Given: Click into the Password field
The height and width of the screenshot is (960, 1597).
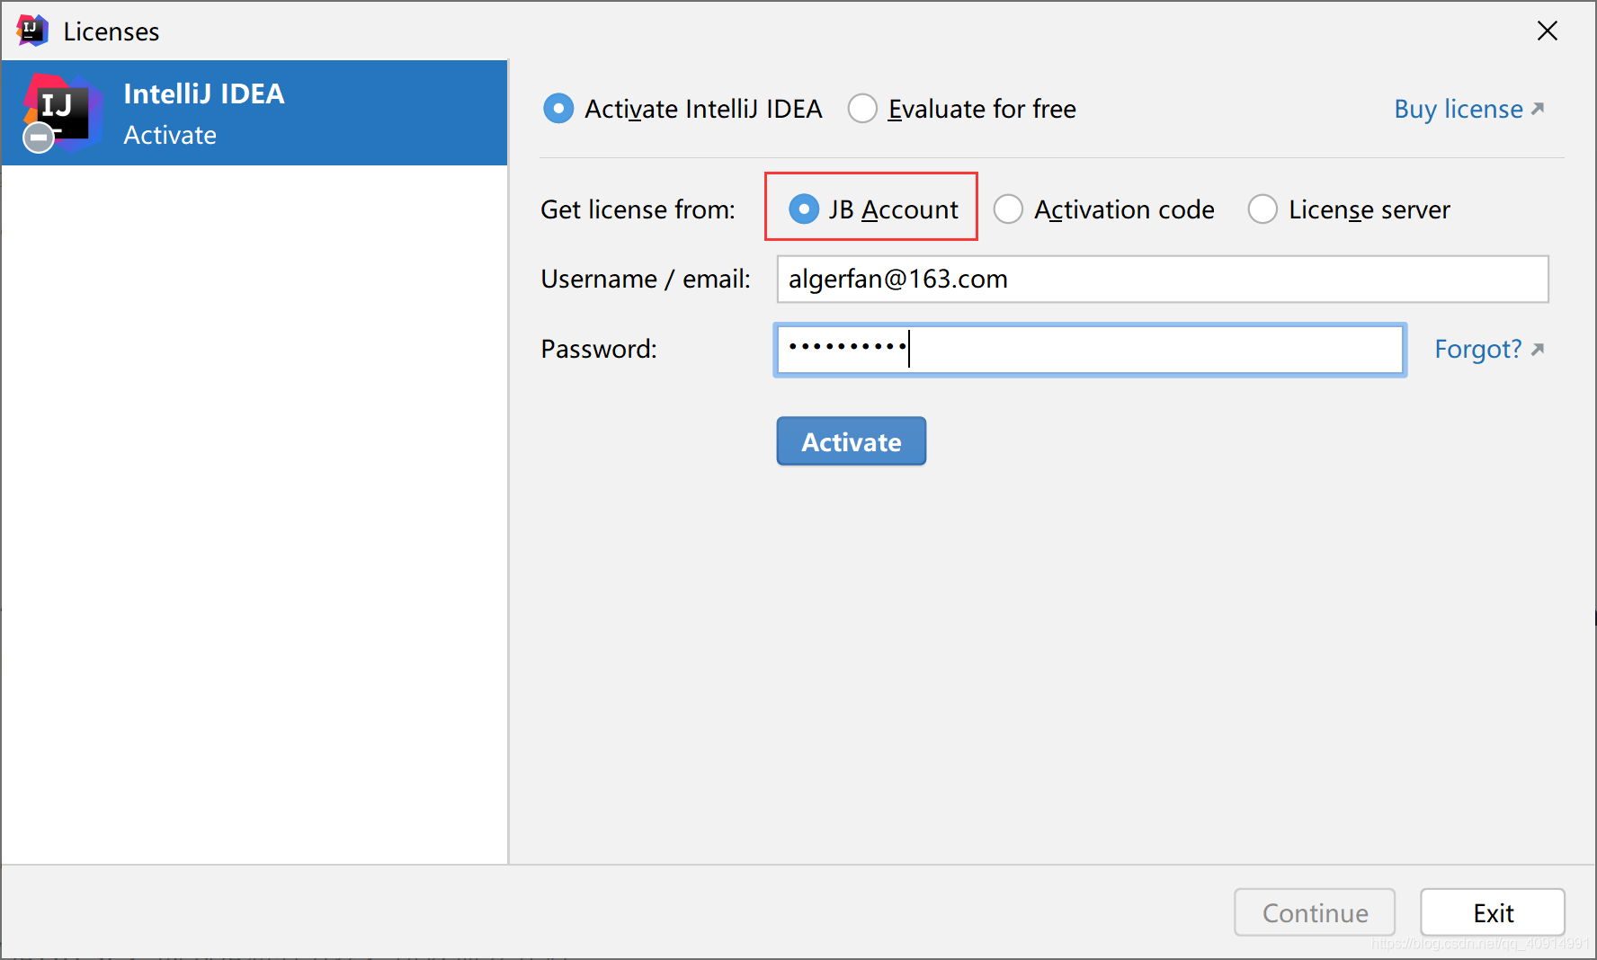Looking at the screenshot, I should 1090,350.
